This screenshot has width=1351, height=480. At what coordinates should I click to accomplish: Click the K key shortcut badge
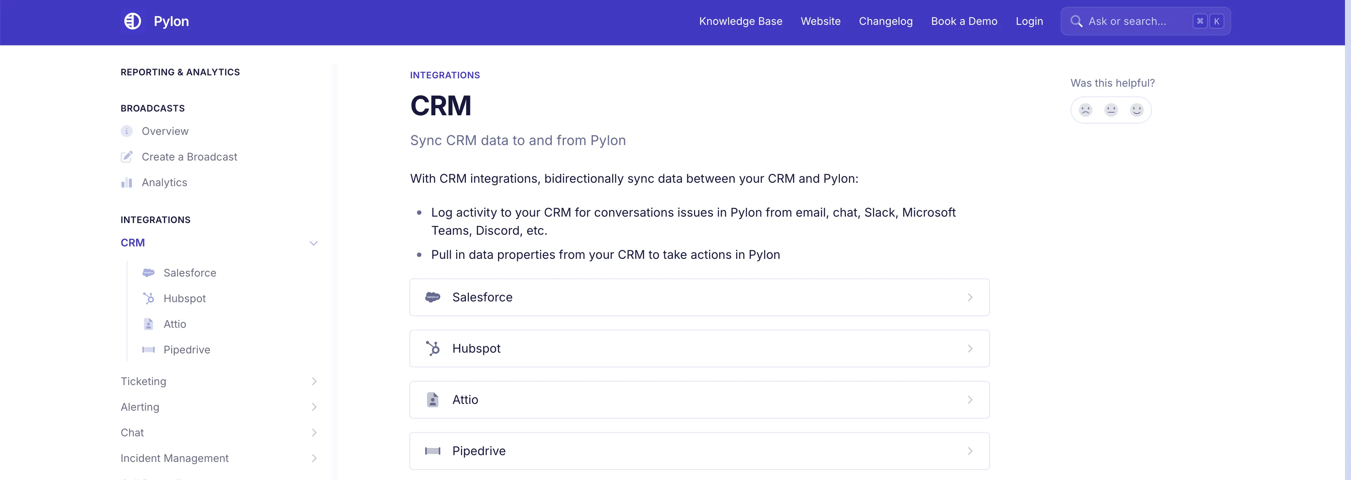[1217, 21]
